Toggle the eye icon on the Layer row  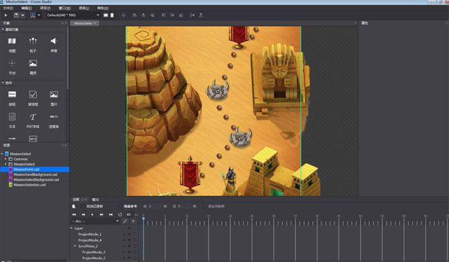point(130,228)
